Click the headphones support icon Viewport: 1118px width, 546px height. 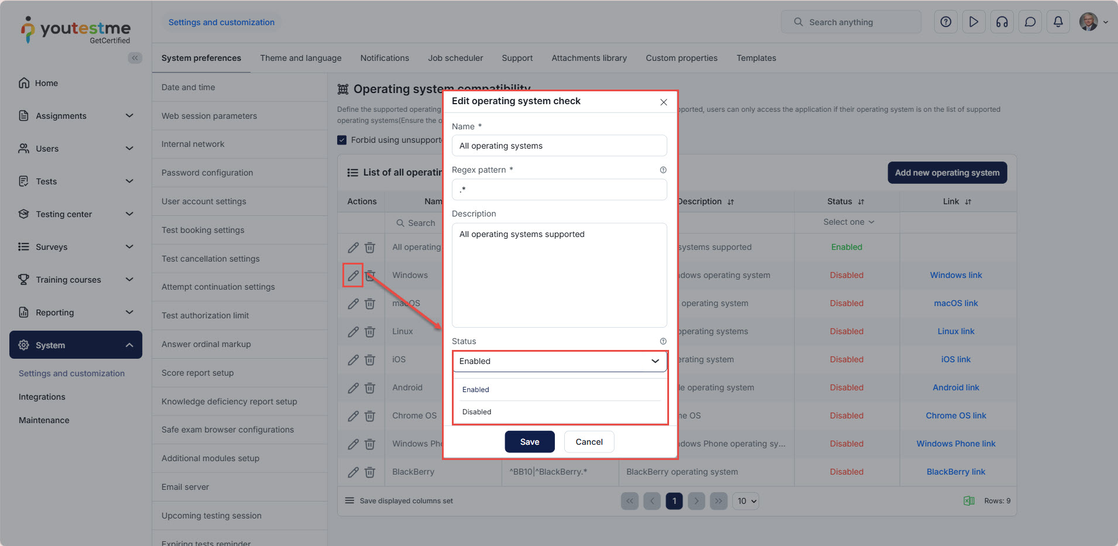coord(1002,22)
